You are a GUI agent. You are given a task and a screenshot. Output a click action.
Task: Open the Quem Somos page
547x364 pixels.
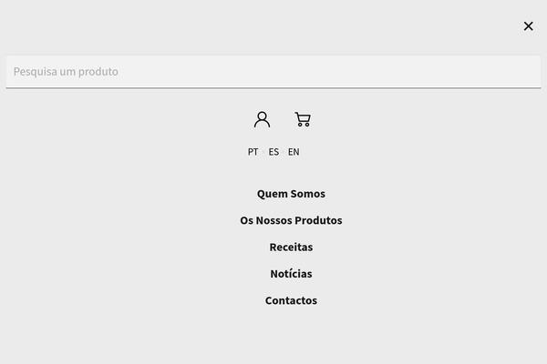(x=291, y=194)
